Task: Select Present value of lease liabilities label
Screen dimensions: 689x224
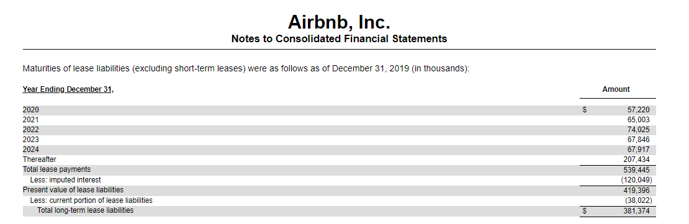Action: pos(73,190)
